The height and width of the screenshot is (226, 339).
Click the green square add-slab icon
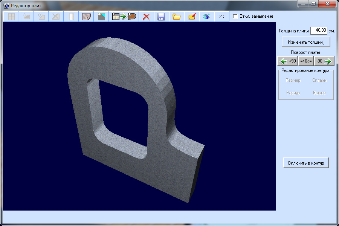(x=101, y=17)
